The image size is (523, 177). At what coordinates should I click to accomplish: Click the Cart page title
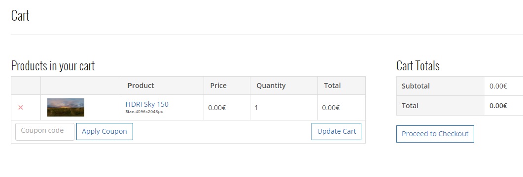click(x=20, y=15)
